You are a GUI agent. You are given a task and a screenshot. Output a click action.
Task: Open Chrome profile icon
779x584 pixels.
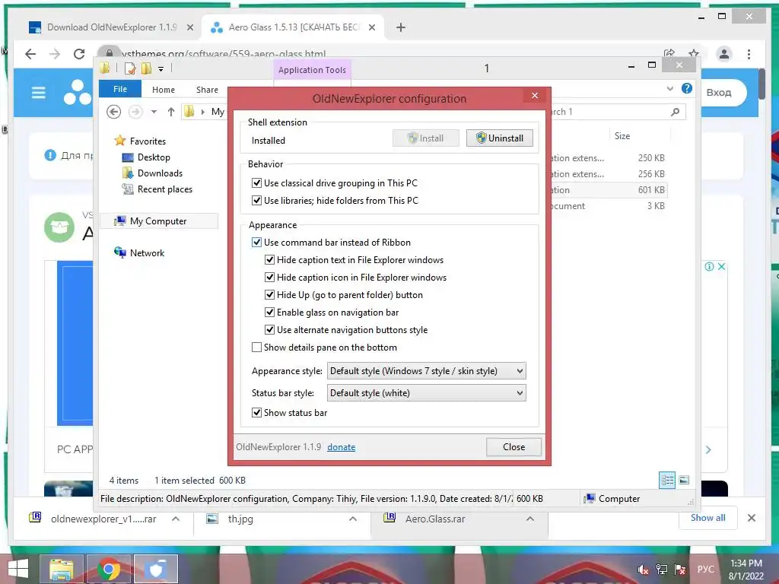[x=724, y=54]
